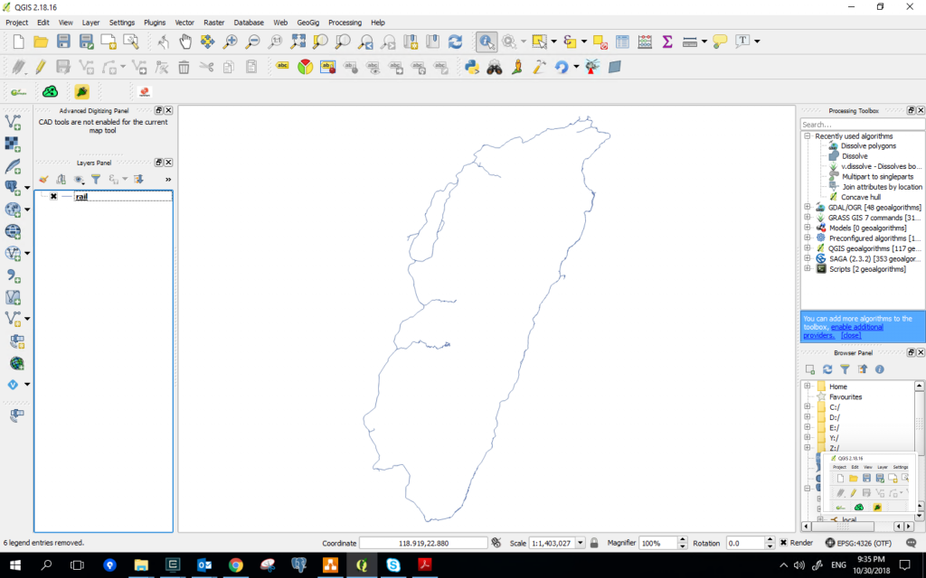
Task: Open the Vector menu
Action: 184,23
